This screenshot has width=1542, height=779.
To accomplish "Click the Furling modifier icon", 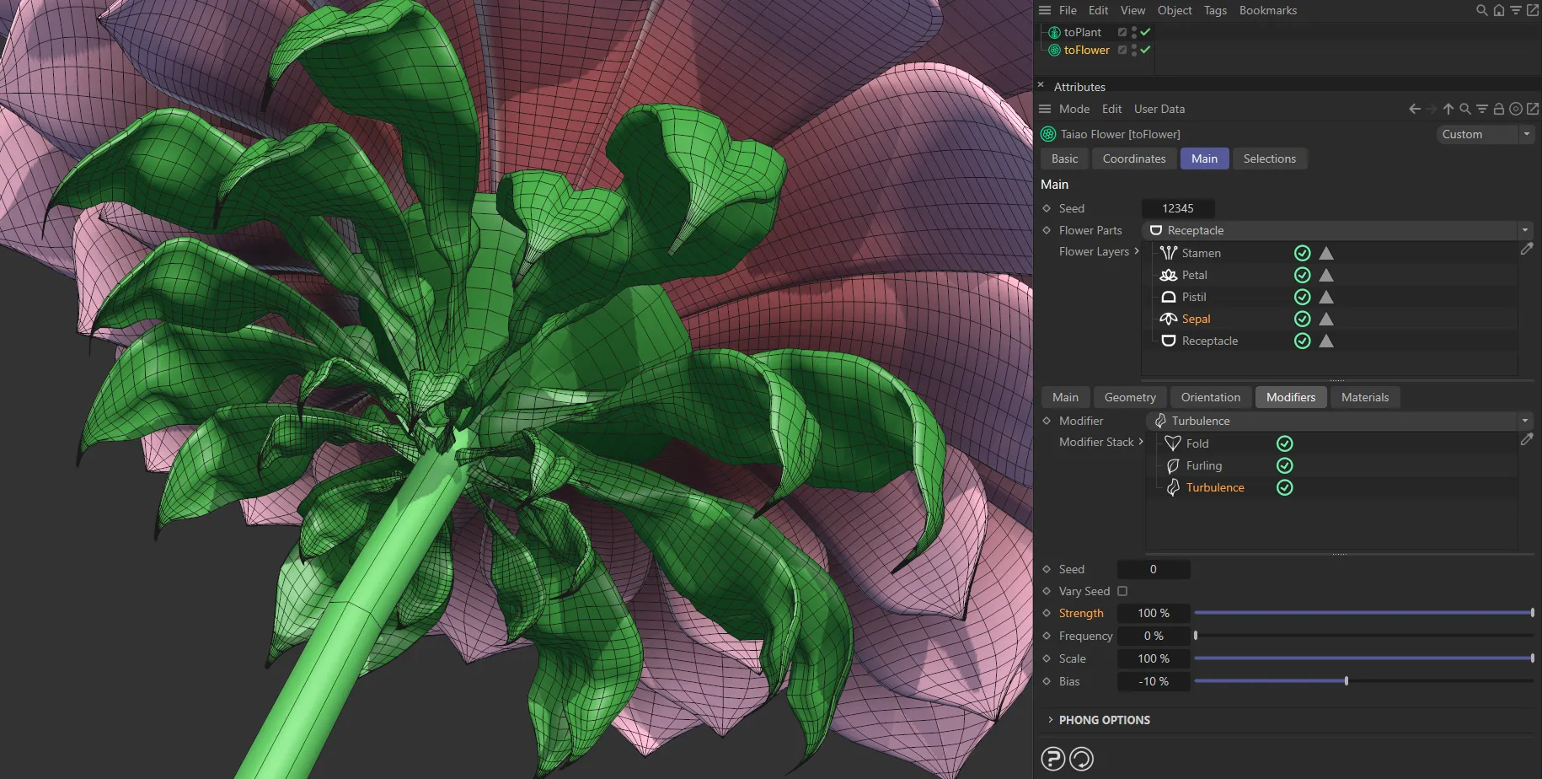I will coord(1172,465).
